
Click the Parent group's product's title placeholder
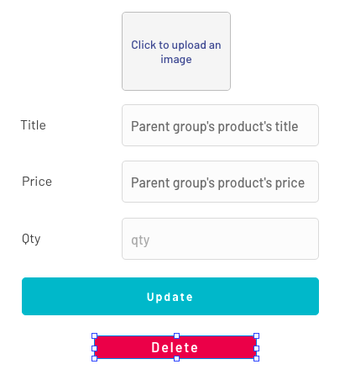click(215, 126)
